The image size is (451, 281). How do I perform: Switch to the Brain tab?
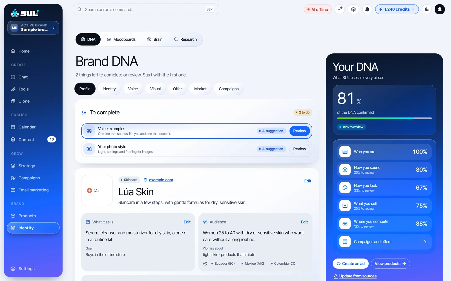(155, 39)
